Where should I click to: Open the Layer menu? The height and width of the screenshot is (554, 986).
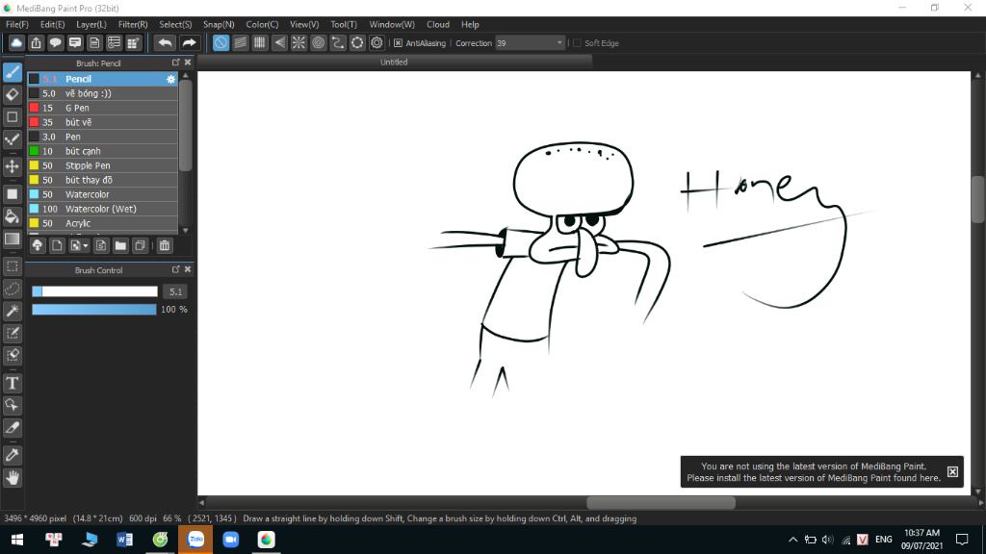(91, 24)
